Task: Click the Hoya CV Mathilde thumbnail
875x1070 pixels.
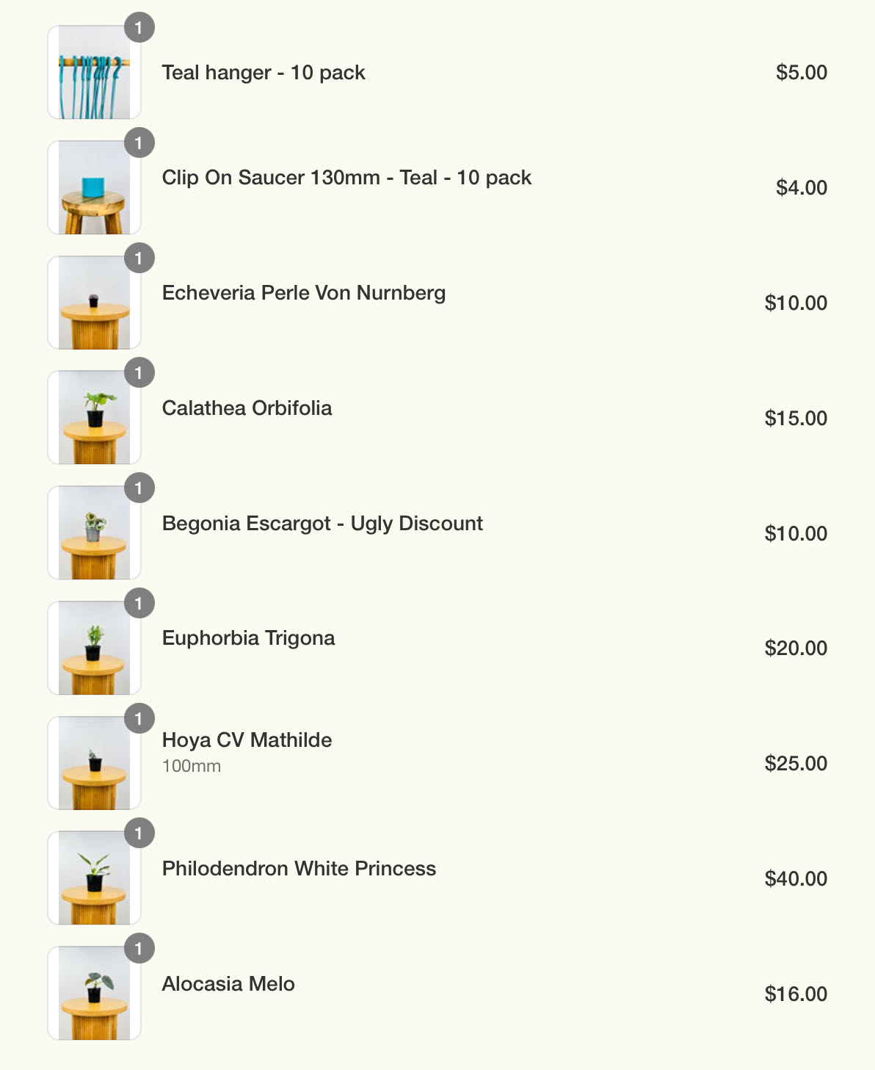Action: click(x=94, y=764)
